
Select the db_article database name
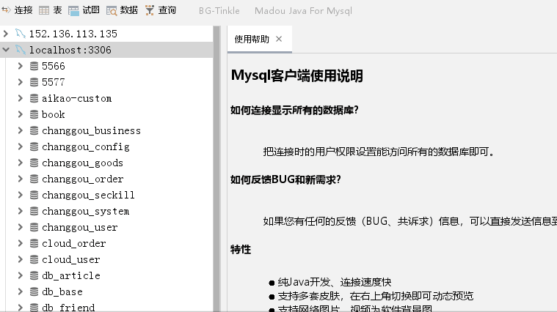pyautogui.click(x=71, y=276)
